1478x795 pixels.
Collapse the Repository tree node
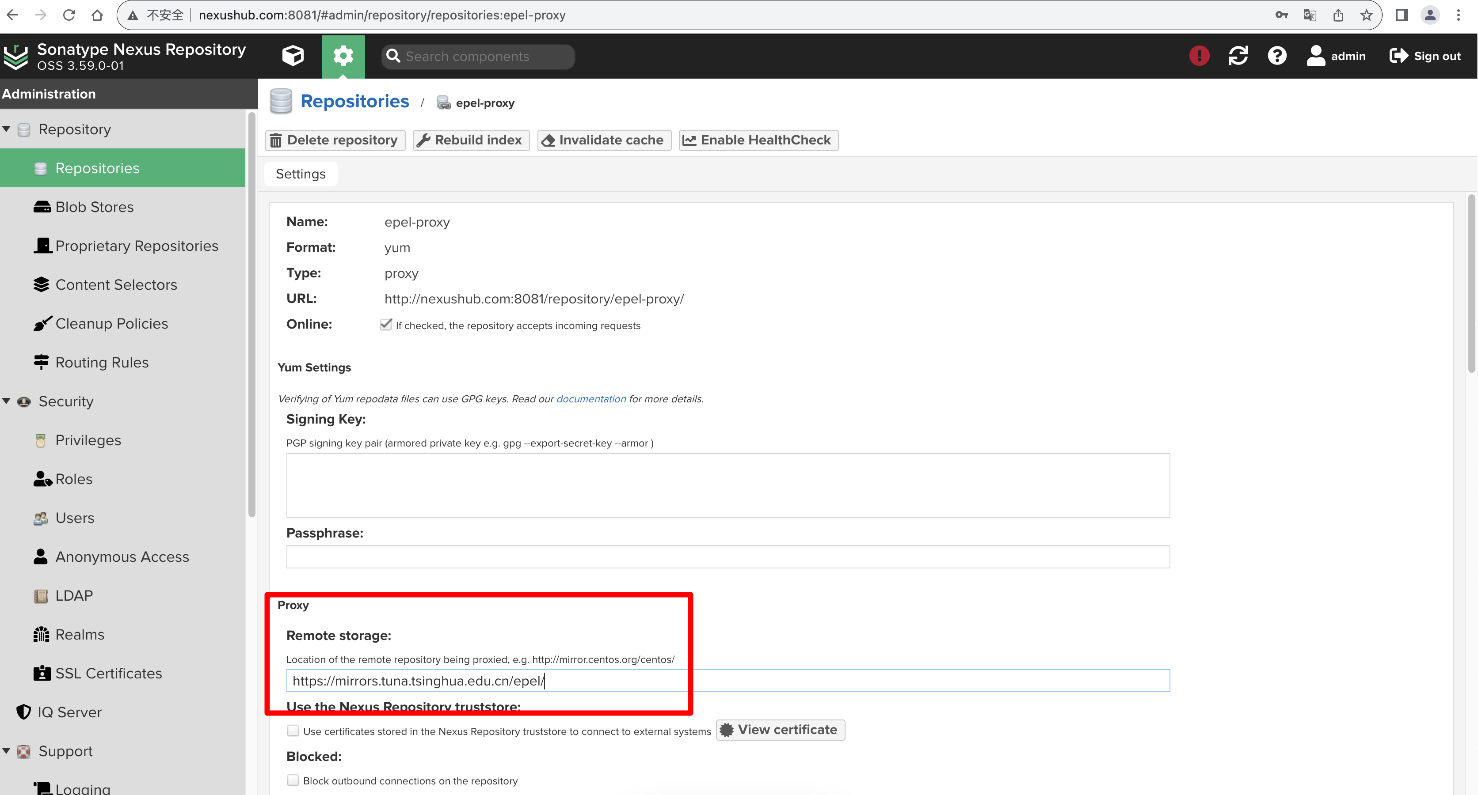click(6, 129)
